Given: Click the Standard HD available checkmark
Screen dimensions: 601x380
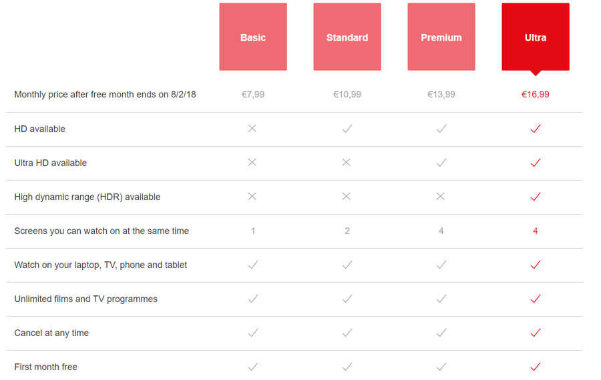Looking at the screenshot, I should [x=347, y=129].
